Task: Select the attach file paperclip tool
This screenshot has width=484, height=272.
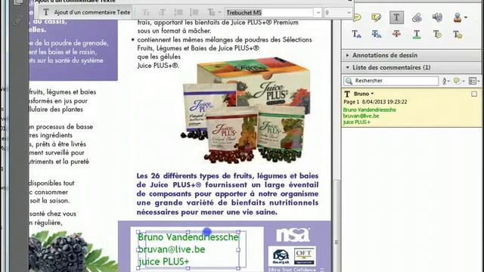Action: (417, 17)
